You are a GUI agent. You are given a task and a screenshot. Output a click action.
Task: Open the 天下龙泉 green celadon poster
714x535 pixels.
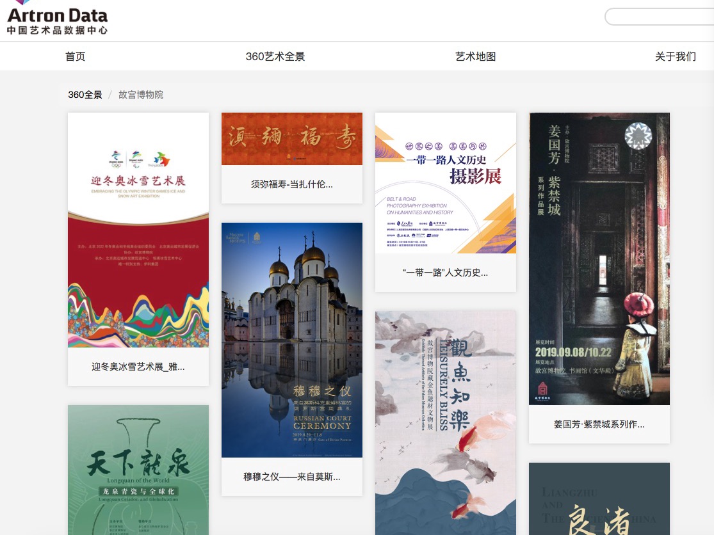(138, 470)
